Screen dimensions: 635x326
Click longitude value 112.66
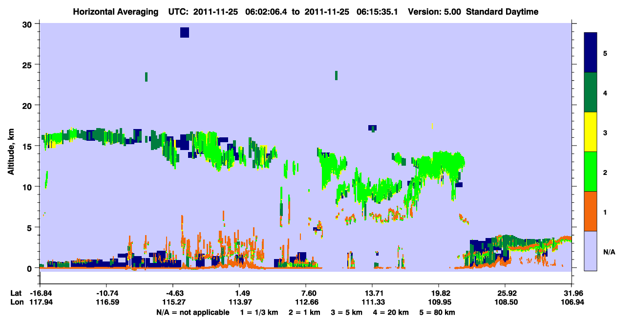(x=306, y=303)
